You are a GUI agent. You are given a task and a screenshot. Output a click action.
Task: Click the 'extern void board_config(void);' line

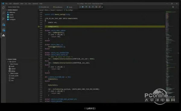point(58,14)
